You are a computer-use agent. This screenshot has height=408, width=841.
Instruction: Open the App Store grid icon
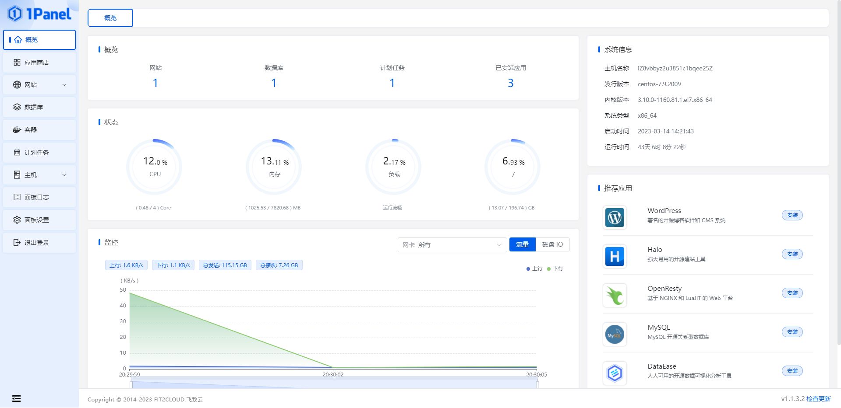17,63
